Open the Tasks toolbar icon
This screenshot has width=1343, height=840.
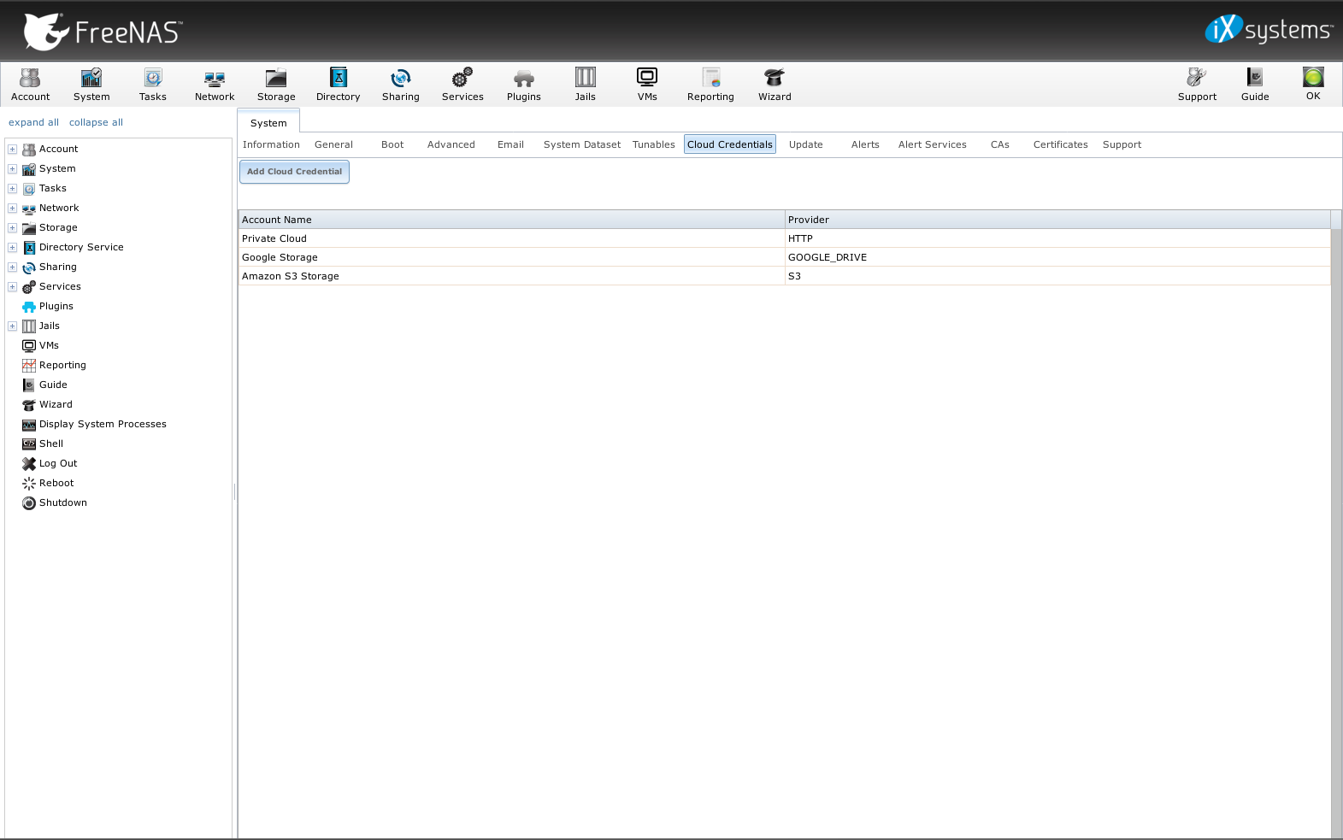click(153, 85)
